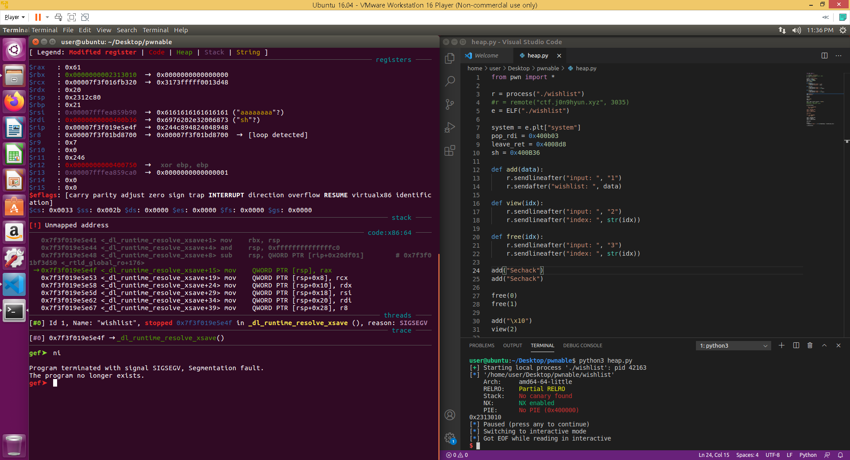Open the clock showing 11:36 PM
The image size is (850, 460).
pos(820,30)
